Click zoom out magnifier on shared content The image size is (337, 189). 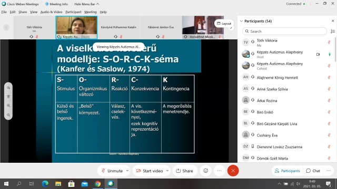click(8, 115)
